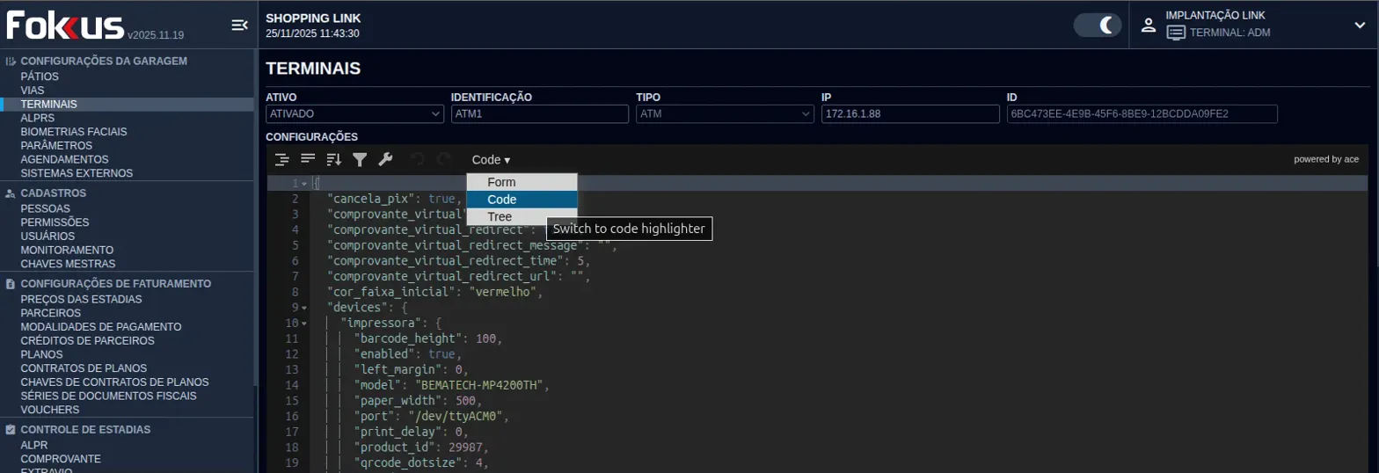Click the Fokus logo

(x=65, y=25)
